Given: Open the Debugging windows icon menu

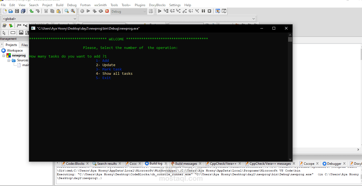Looking at the screenshot, I should click(x=218, y=11).
